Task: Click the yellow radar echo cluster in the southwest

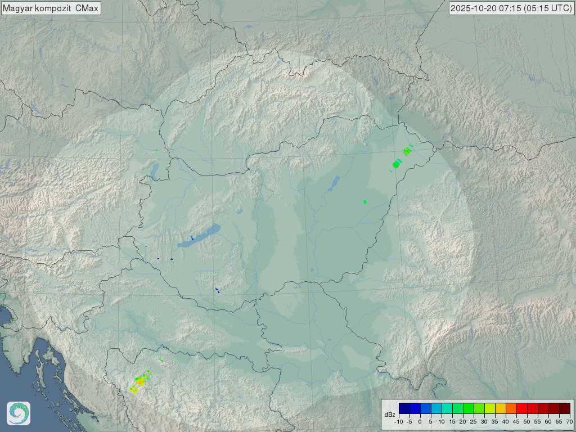Action: tap(138, 382)
